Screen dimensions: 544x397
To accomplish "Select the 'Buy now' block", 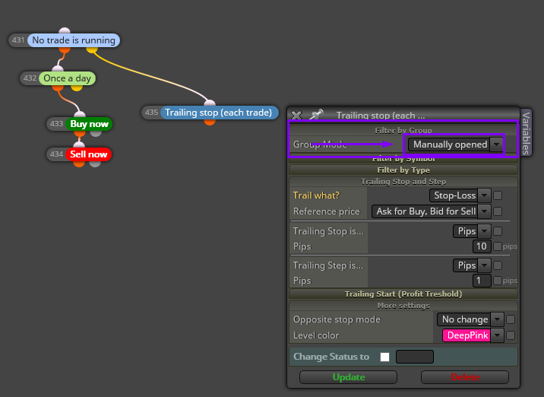I will (89, 124).
